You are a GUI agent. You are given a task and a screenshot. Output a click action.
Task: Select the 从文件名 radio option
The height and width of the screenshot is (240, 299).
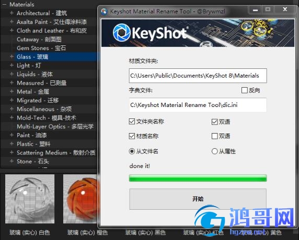pos(132,151)
